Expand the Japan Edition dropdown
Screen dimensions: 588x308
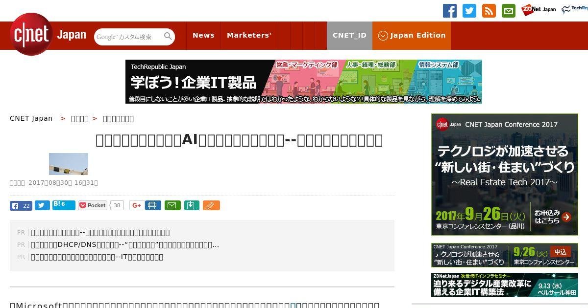pyautogui.click(x=412, y=35)
